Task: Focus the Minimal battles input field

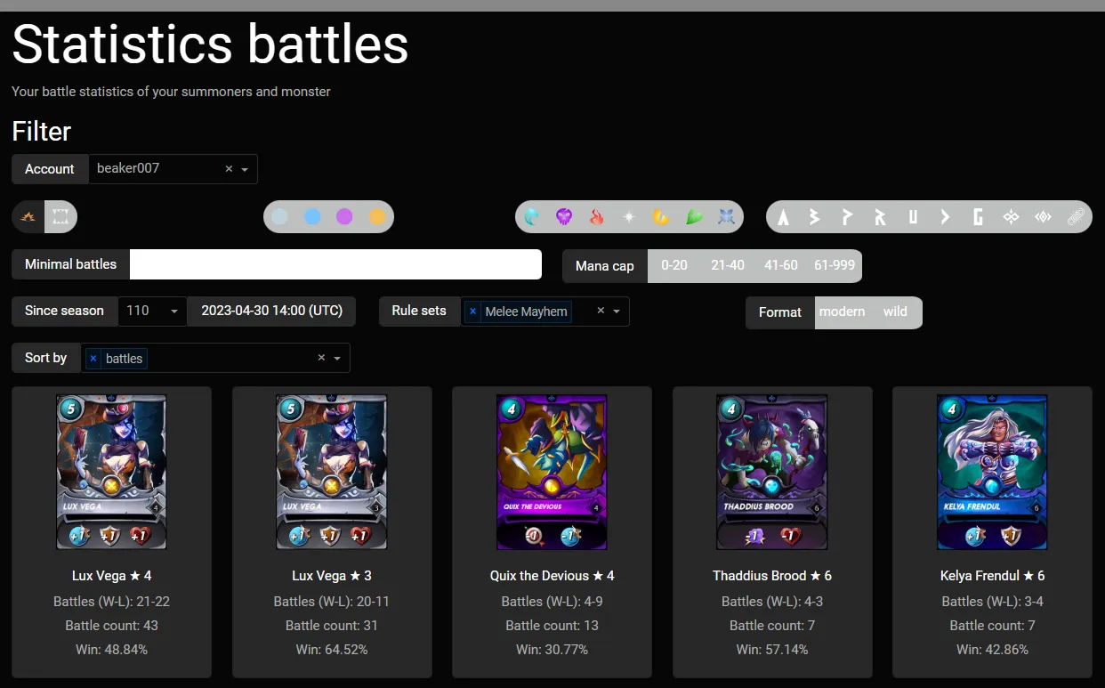Action: [x=335, y=264]
